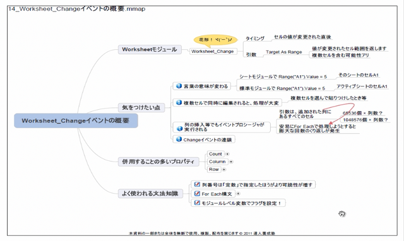Click the info icon beside 複数セルで同時に編集されると
Viewport: 404px width, 241px height.
179,102
